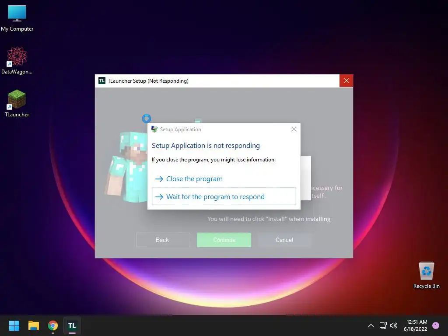448x336 pixels.
Task: Launch Google Chrome from the taskbar
Action: [53, 325]
